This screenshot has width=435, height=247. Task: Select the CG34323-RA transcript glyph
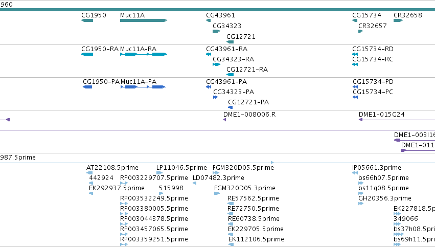coord(216,64)
